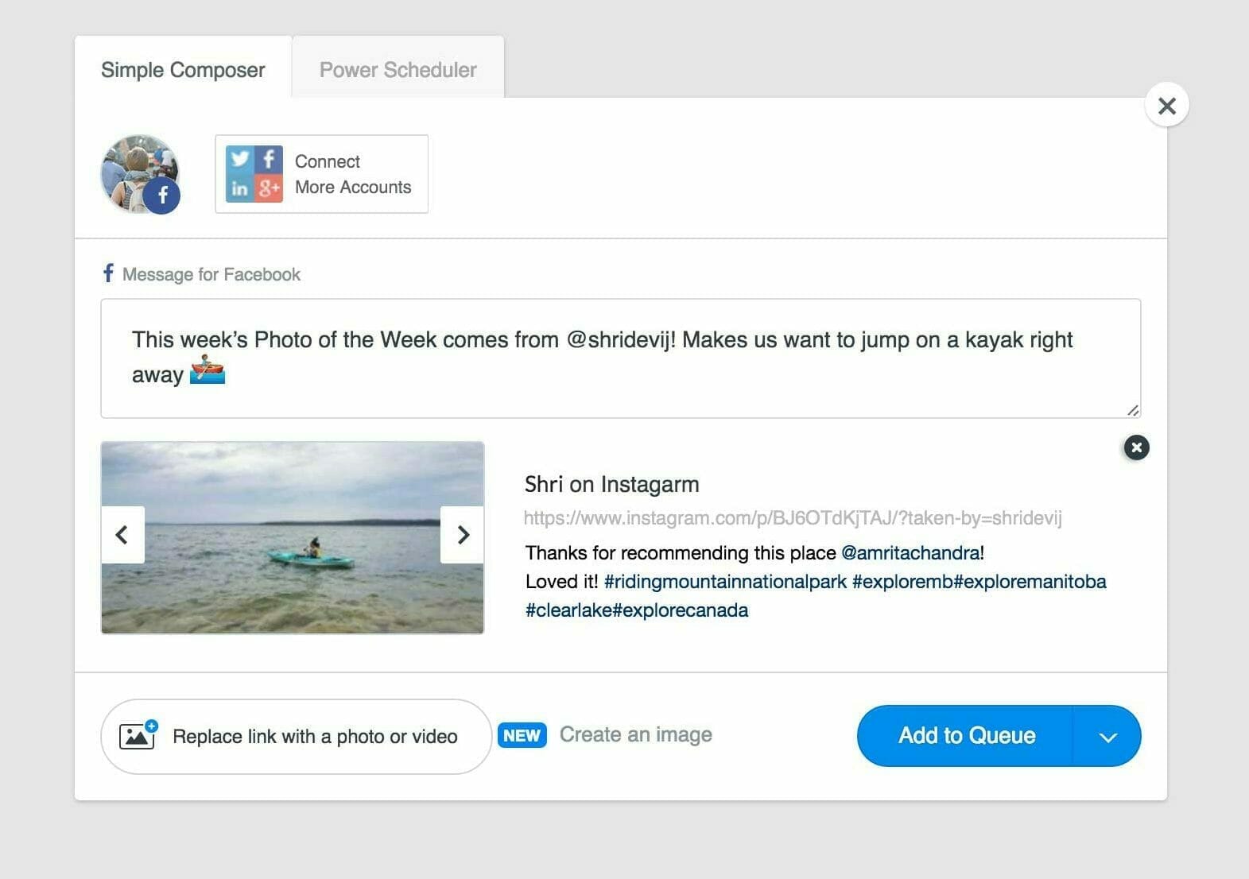Click the text box resize handle
Viewport: 1249px width, 879px height.
tap(1132, 410)
